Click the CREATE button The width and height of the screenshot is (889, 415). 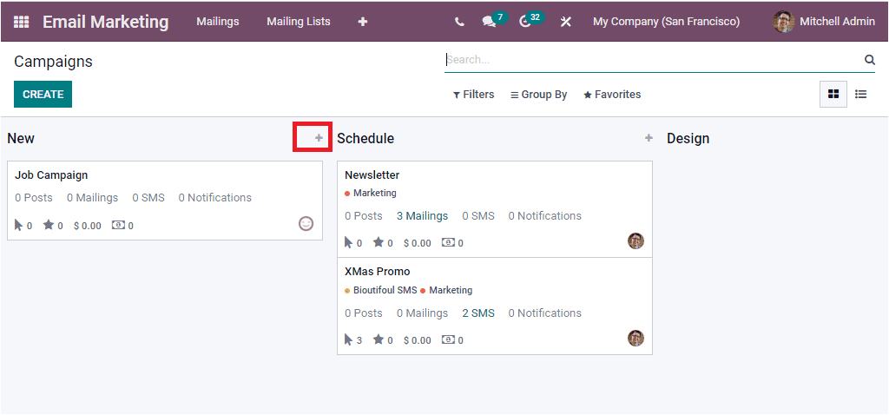point(43,94)
